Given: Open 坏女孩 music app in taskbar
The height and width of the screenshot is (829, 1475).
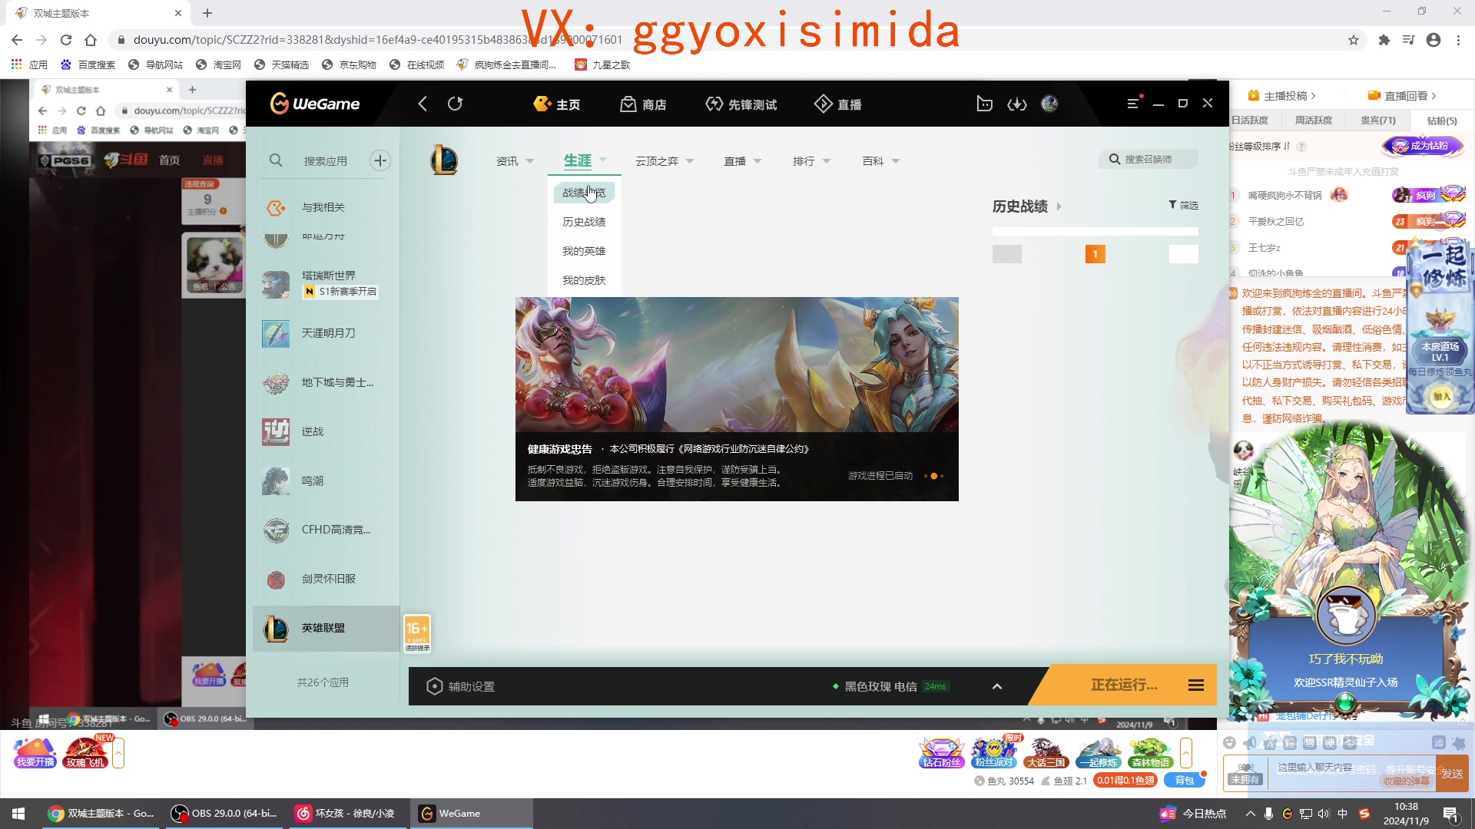Looking at the screenshot, I should [346, 814].
